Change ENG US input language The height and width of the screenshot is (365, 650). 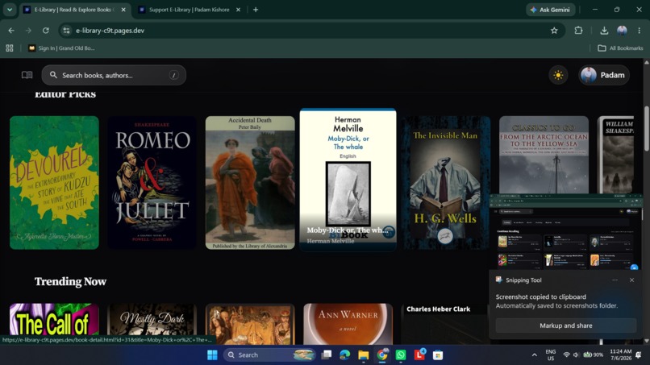pos(551,355)
